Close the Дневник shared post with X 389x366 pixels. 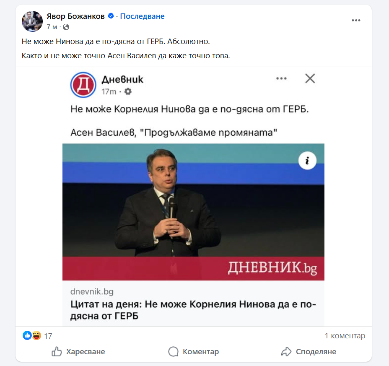[310, 78]
